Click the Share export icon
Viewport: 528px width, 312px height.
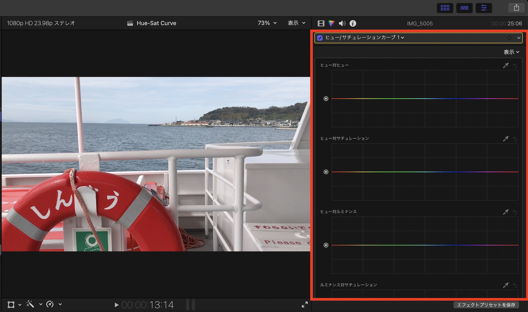pos(516,8)
